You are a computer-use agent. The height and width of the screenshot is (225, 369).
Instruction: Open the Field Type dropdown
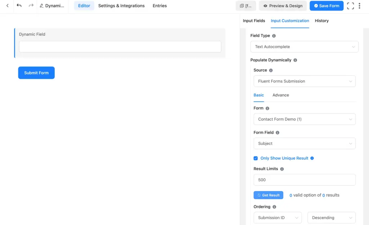click(x=304, y=47)
